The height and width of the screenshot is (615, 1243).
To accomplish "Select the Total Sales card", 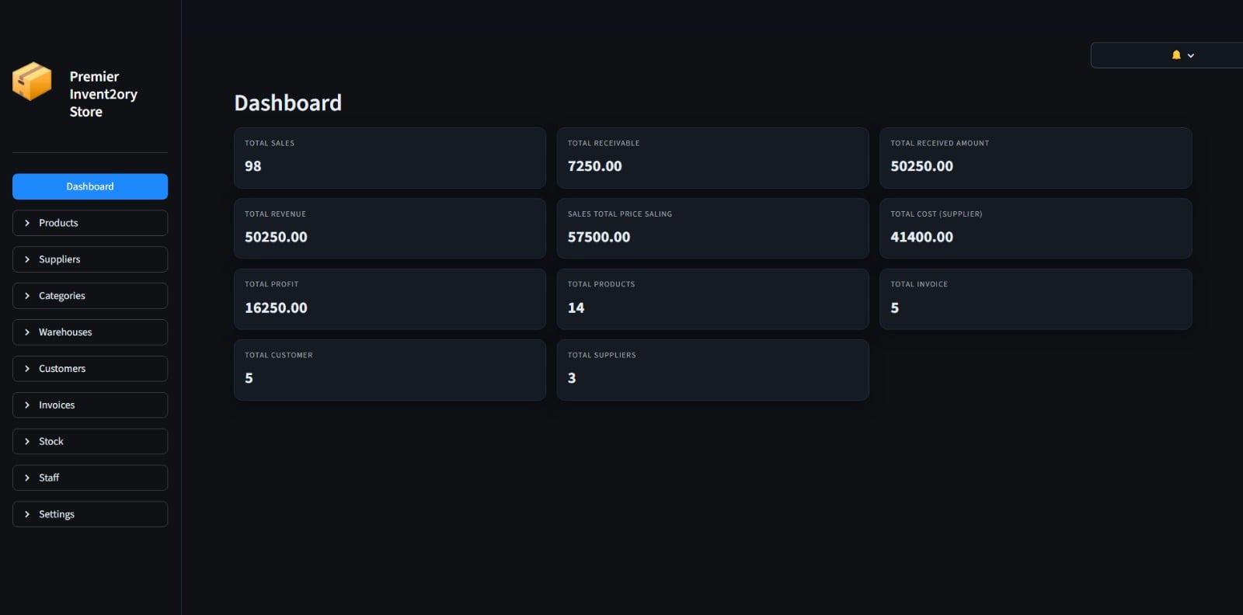I will pos(389,158).
